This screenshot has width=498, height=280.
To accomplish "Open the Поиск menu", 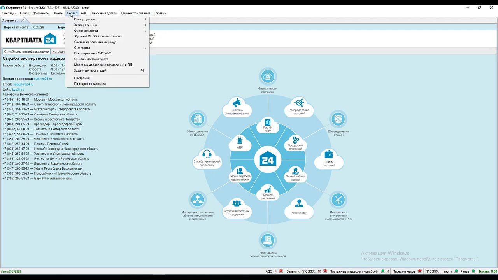I will [x=25, y=13].
